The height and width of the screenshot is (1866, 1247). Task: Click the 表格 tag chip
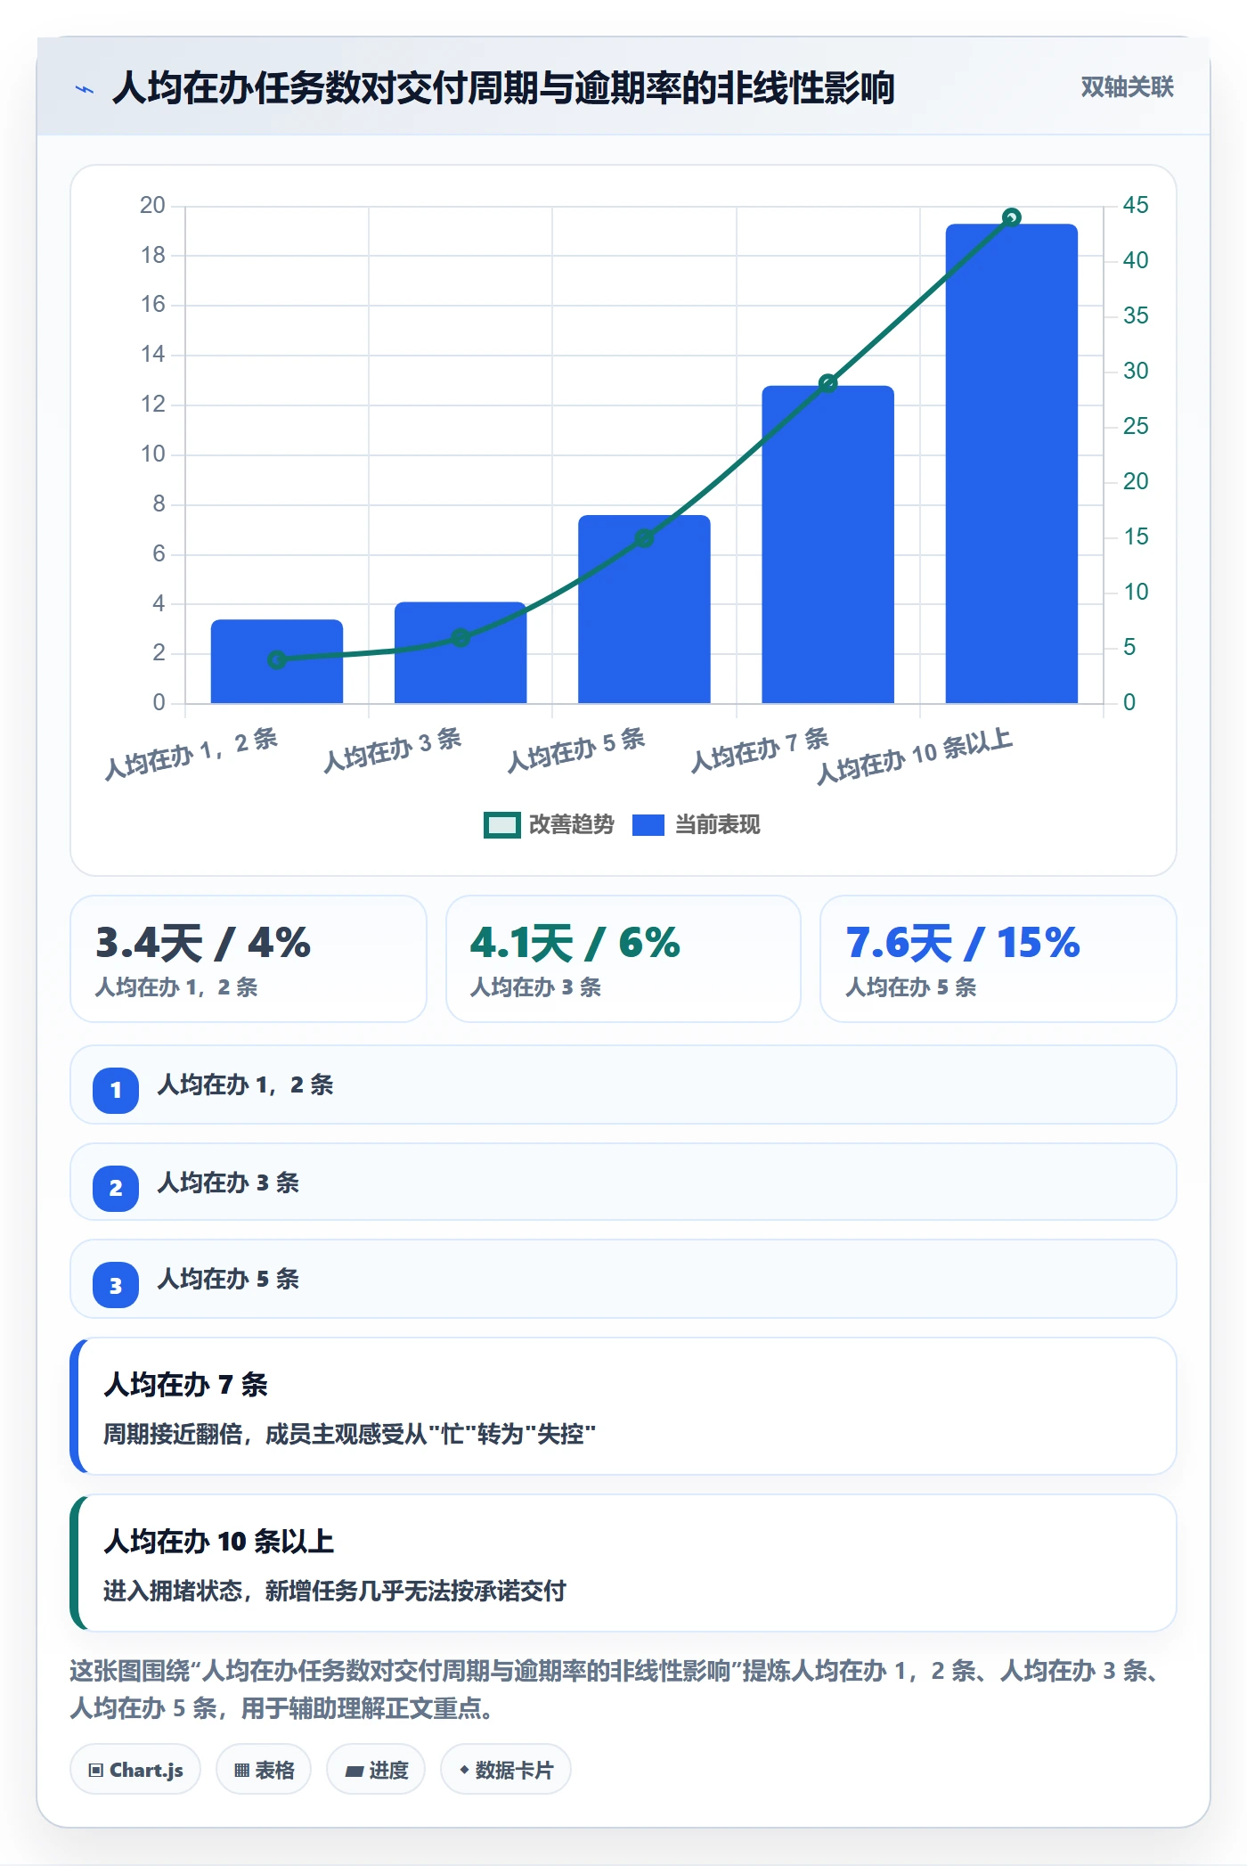click(264, 1770)
